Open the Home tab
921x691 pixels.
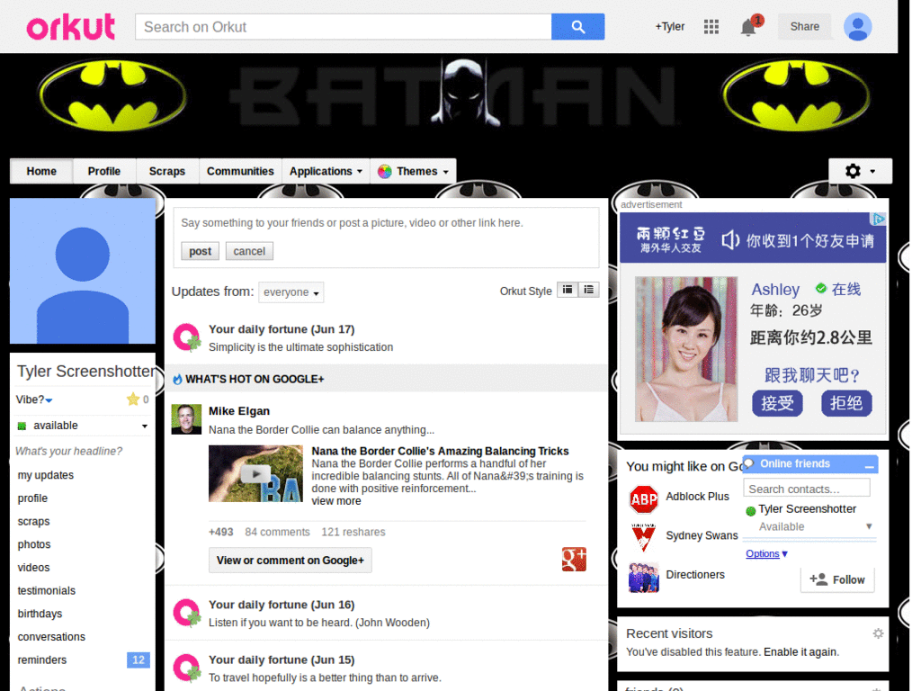[x=41, y=171]
